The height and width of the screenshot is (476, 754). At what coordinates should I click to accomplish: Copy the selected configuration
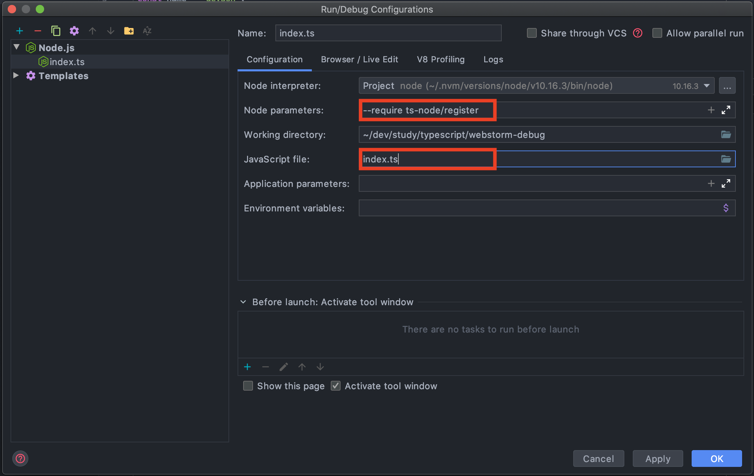point(56,31)
